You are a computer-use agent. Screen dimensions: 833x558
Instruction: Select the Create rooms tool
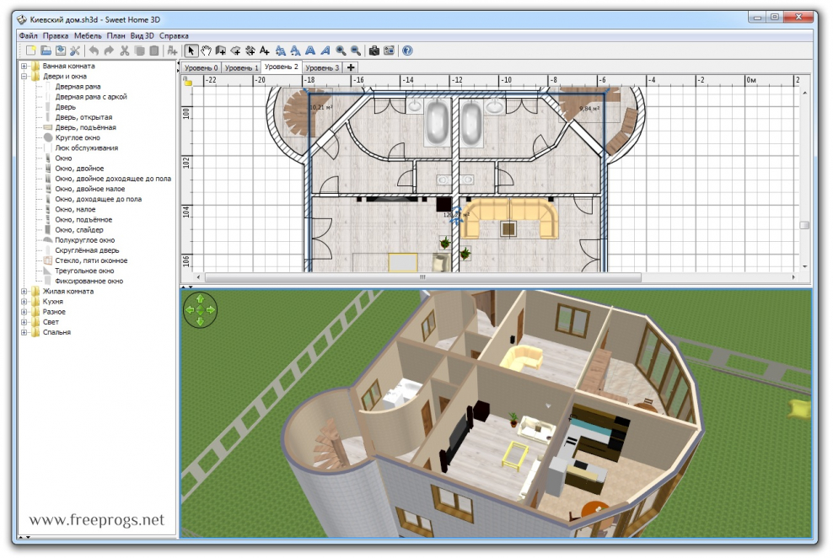click(237, 51)
